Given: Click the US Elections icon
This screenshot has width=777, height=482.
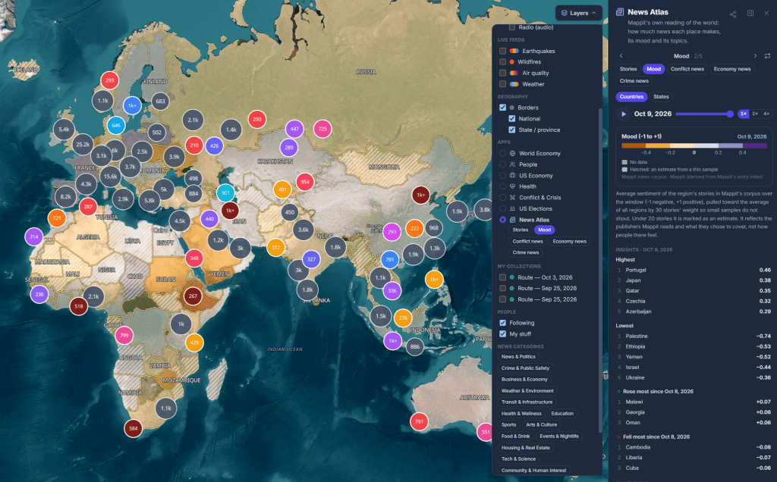Looking at the screenshot, I should (x=512, y=209).
